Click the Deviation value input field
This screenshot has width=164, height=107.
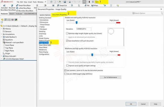[x=84, y=29]
